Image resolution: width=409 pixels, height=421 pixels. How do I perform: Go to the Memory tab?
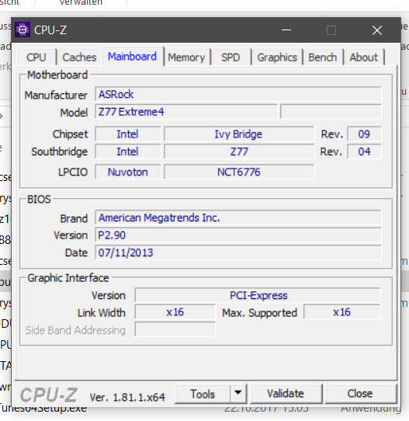[186, 57]
